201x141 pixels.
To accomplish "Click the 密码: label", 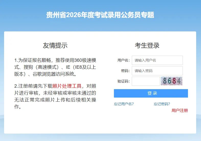I will [125, 71].
